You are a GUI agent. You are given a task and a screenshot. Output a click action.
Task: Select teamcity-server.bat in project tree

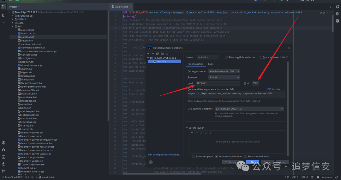(x=32, y=133)
